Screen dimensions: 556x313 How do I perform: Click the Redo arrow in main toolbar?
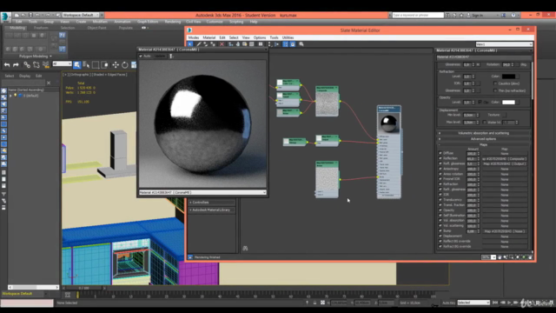coord(16,65)
